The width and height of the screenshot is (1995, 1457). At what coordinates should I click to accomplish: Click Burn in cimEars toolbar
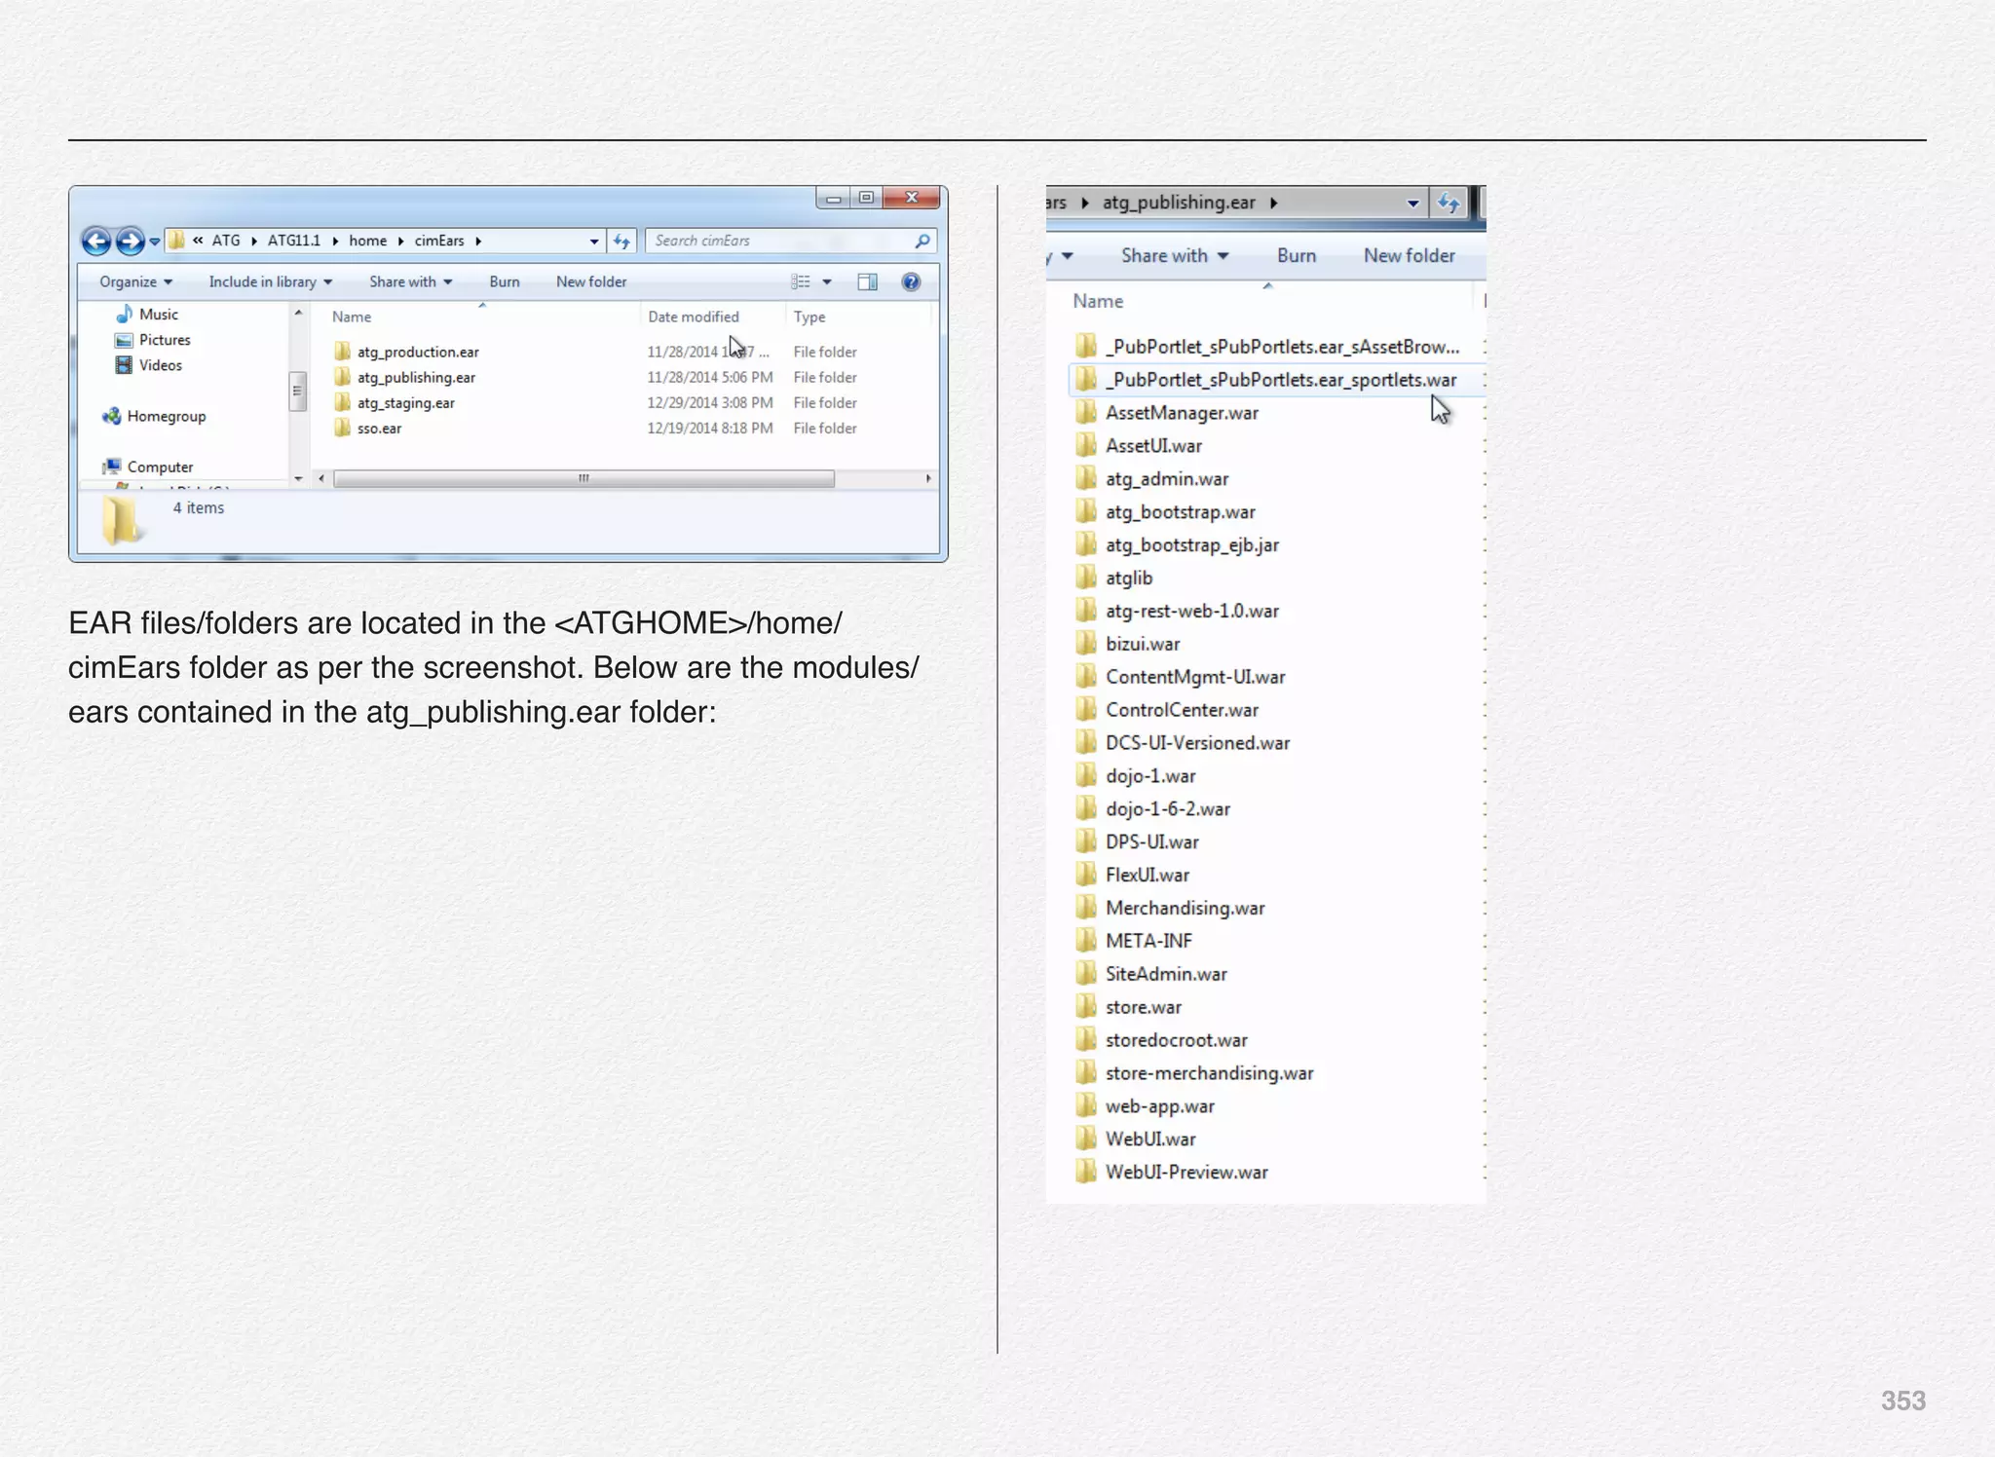[x=505, y=281]
